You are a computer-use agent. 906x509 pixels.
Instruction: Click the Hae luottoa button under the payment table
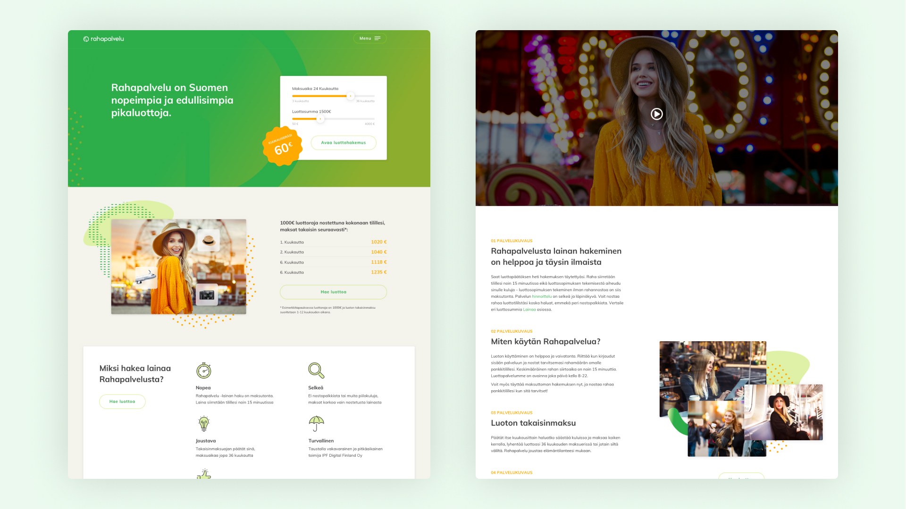[x=333, y=292]
